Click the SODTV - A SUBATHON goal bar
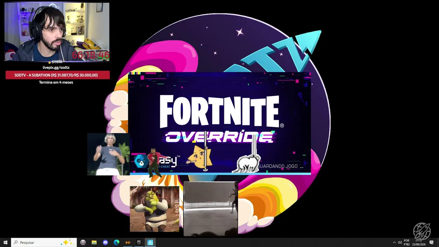Image resolution: width=439 pixels, height=247 pixels. point(58,75)
